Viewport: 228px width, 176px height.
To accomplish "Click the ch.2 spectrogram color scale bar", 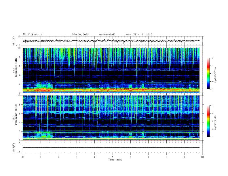I will pos(208,121).
